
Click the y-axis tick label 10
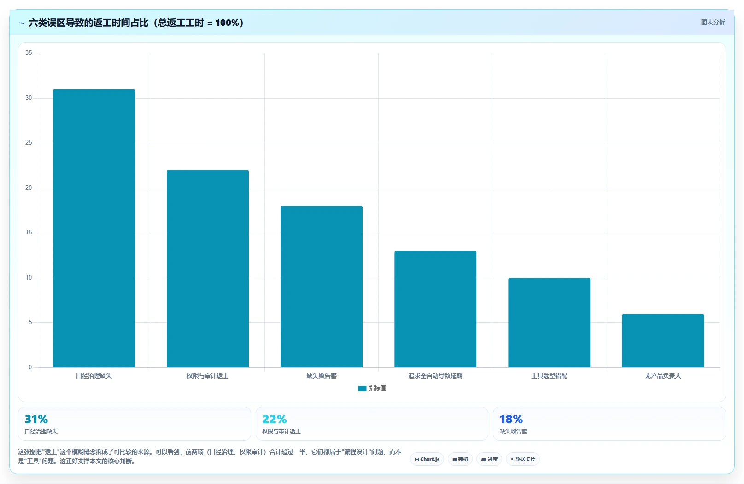point(29,278)
